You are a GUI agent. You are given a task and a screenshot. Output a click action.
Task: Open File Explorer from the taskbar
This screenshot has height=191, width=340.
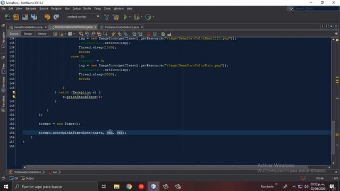(117, 186)
